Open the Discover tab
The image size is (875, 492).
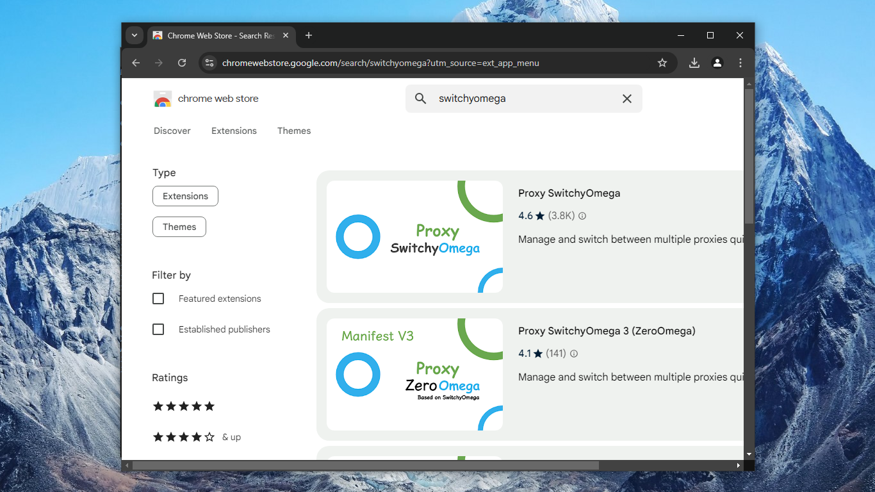pyautogui.click(x=172, y=131)
